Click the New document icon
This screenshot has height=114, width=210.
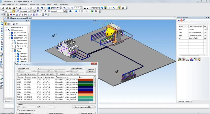pyautogui.click(x=3, y=8)
